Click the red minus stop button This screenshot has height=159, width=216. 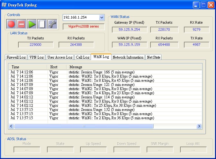click(x=21, y=24)
